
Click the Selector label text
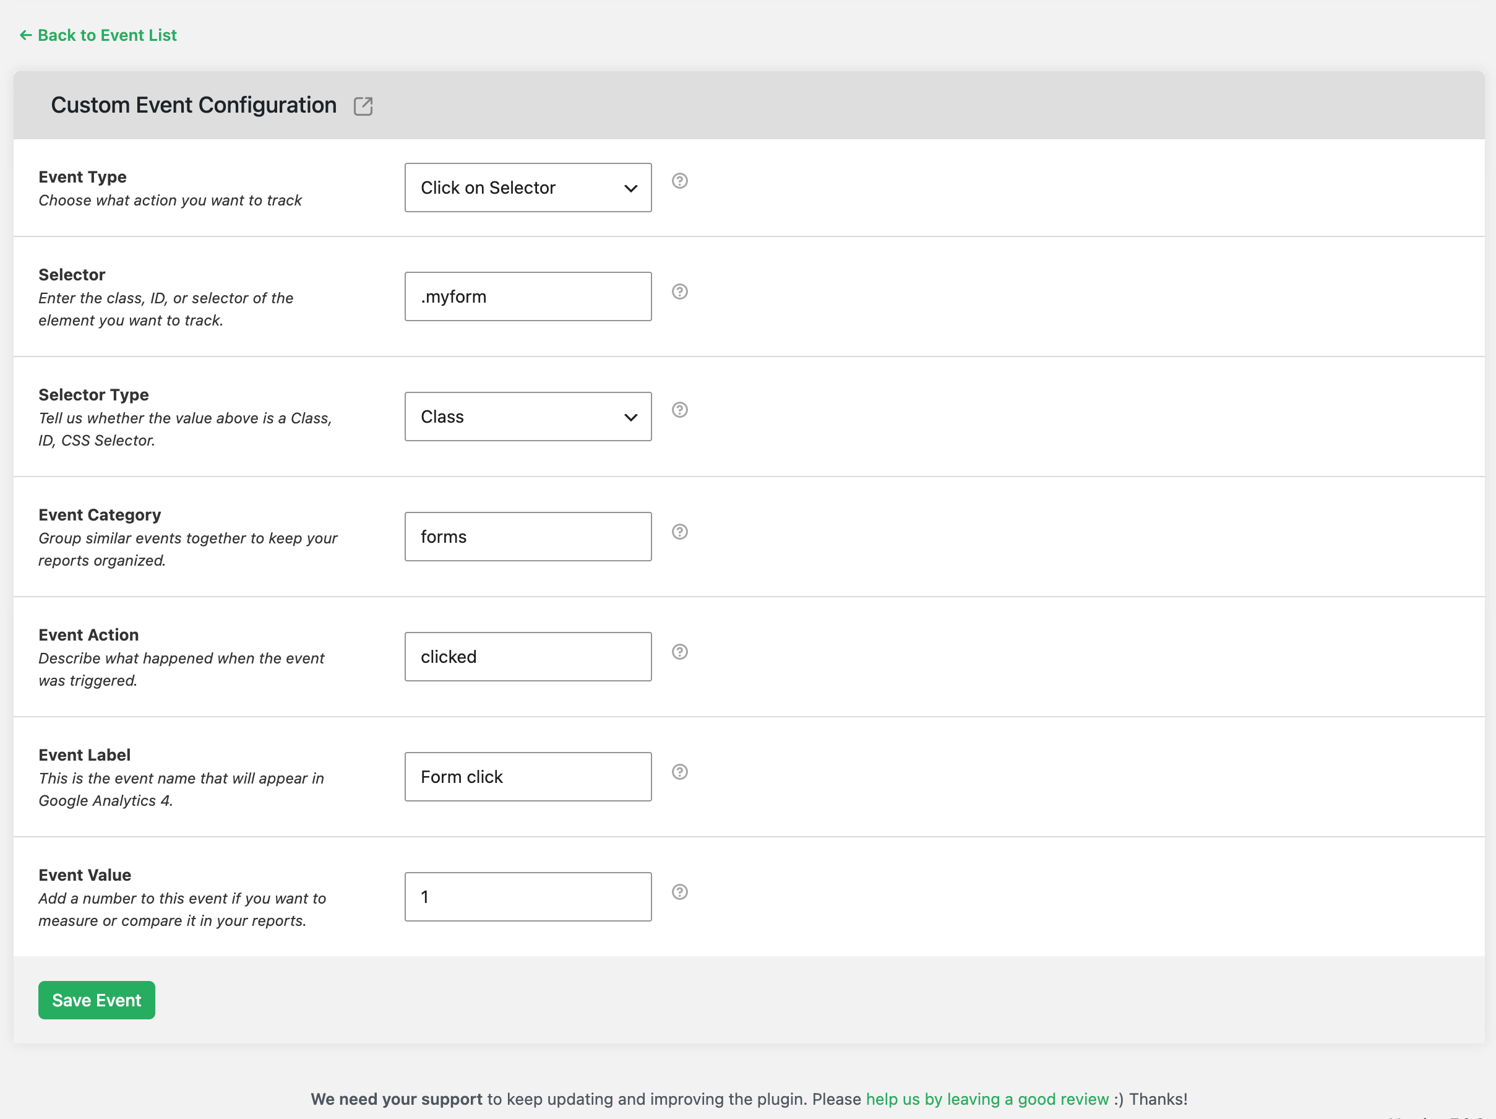[x=72, y=275]
